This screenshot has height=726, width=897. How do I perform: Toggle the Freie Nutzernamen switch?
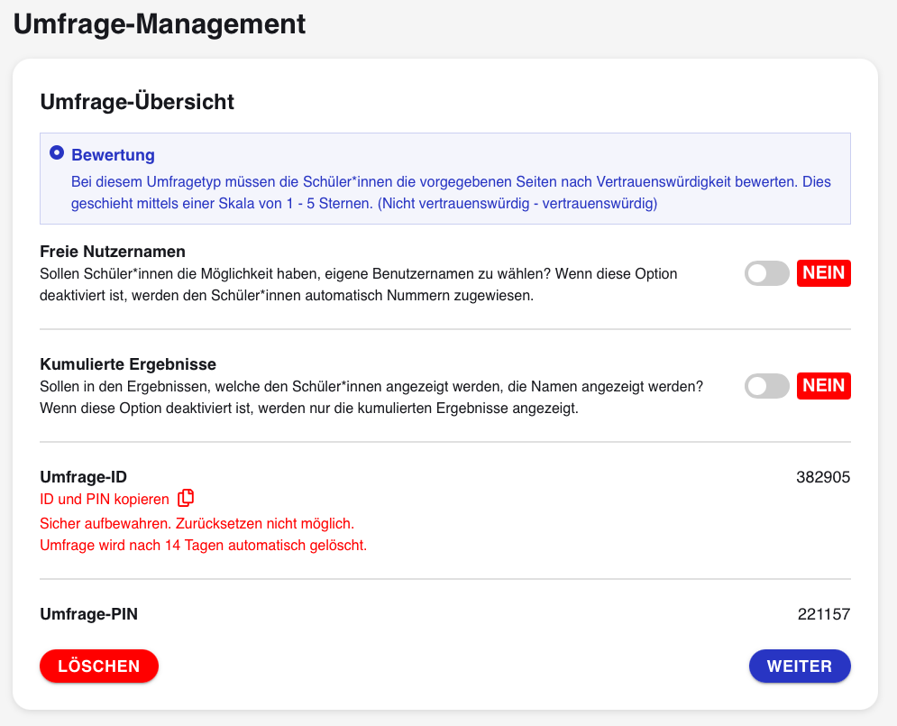(x=766, y=273)
